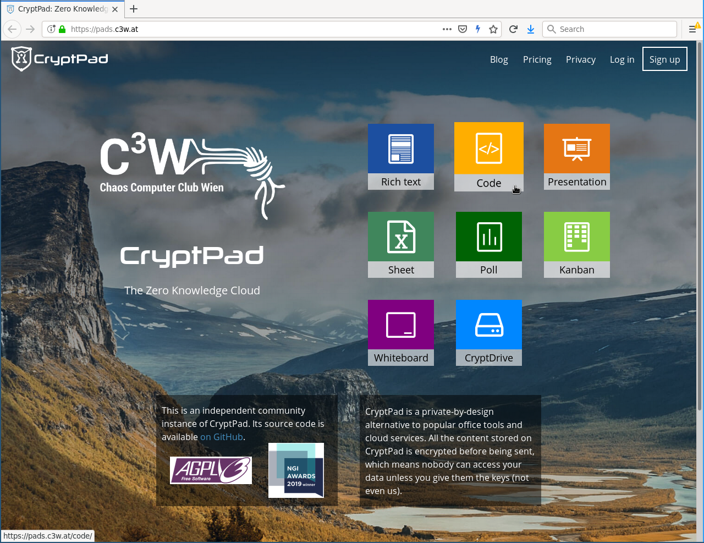Screen dimensions: 704x543
Task: Click the green padlock site security icon
Action: [62, 29]
